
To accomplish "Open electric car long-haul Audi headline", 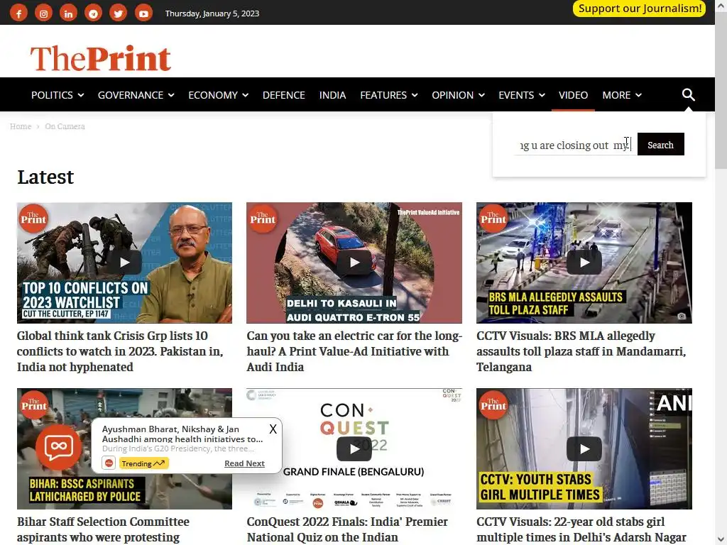I will coord(354,351).
